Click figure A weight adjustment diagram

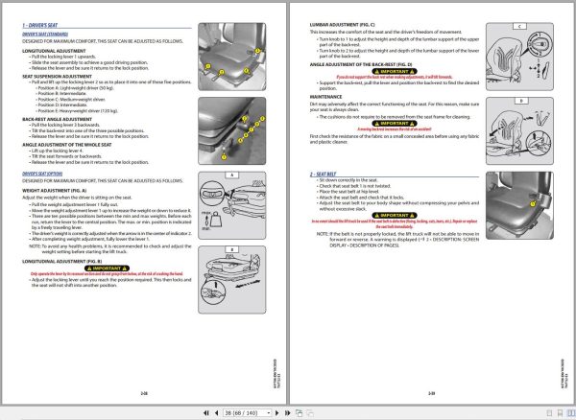(232, 205)
